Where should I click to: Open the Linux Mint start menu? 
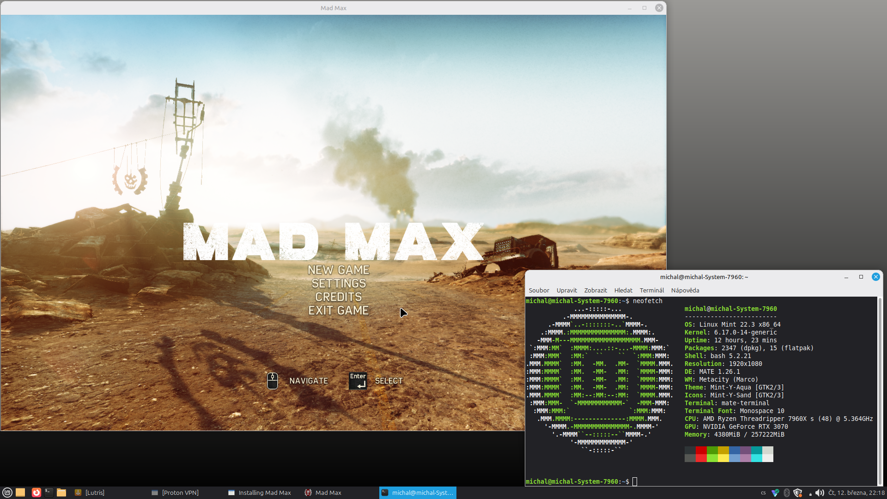[7, 493]
